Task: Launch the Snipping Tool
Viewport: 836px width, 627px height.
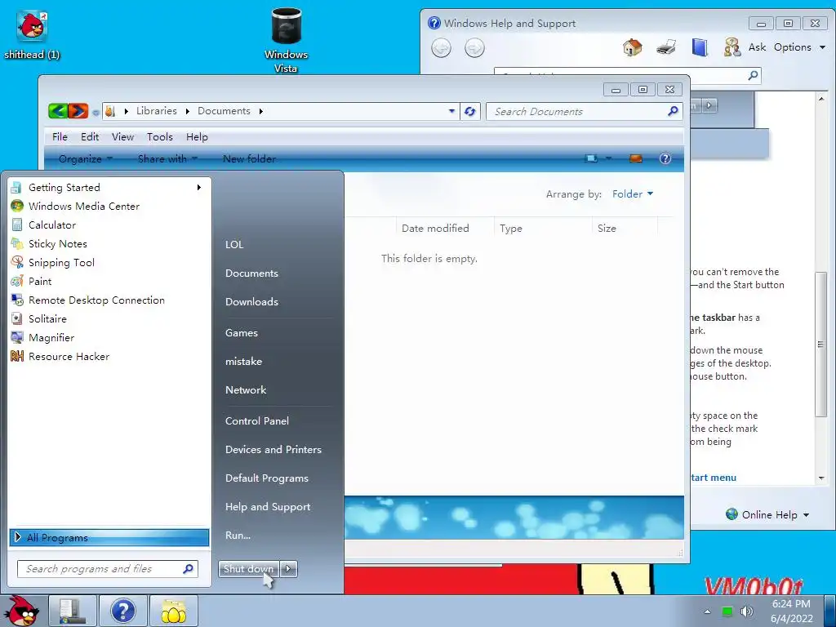Action: click(x=109, y=262)
